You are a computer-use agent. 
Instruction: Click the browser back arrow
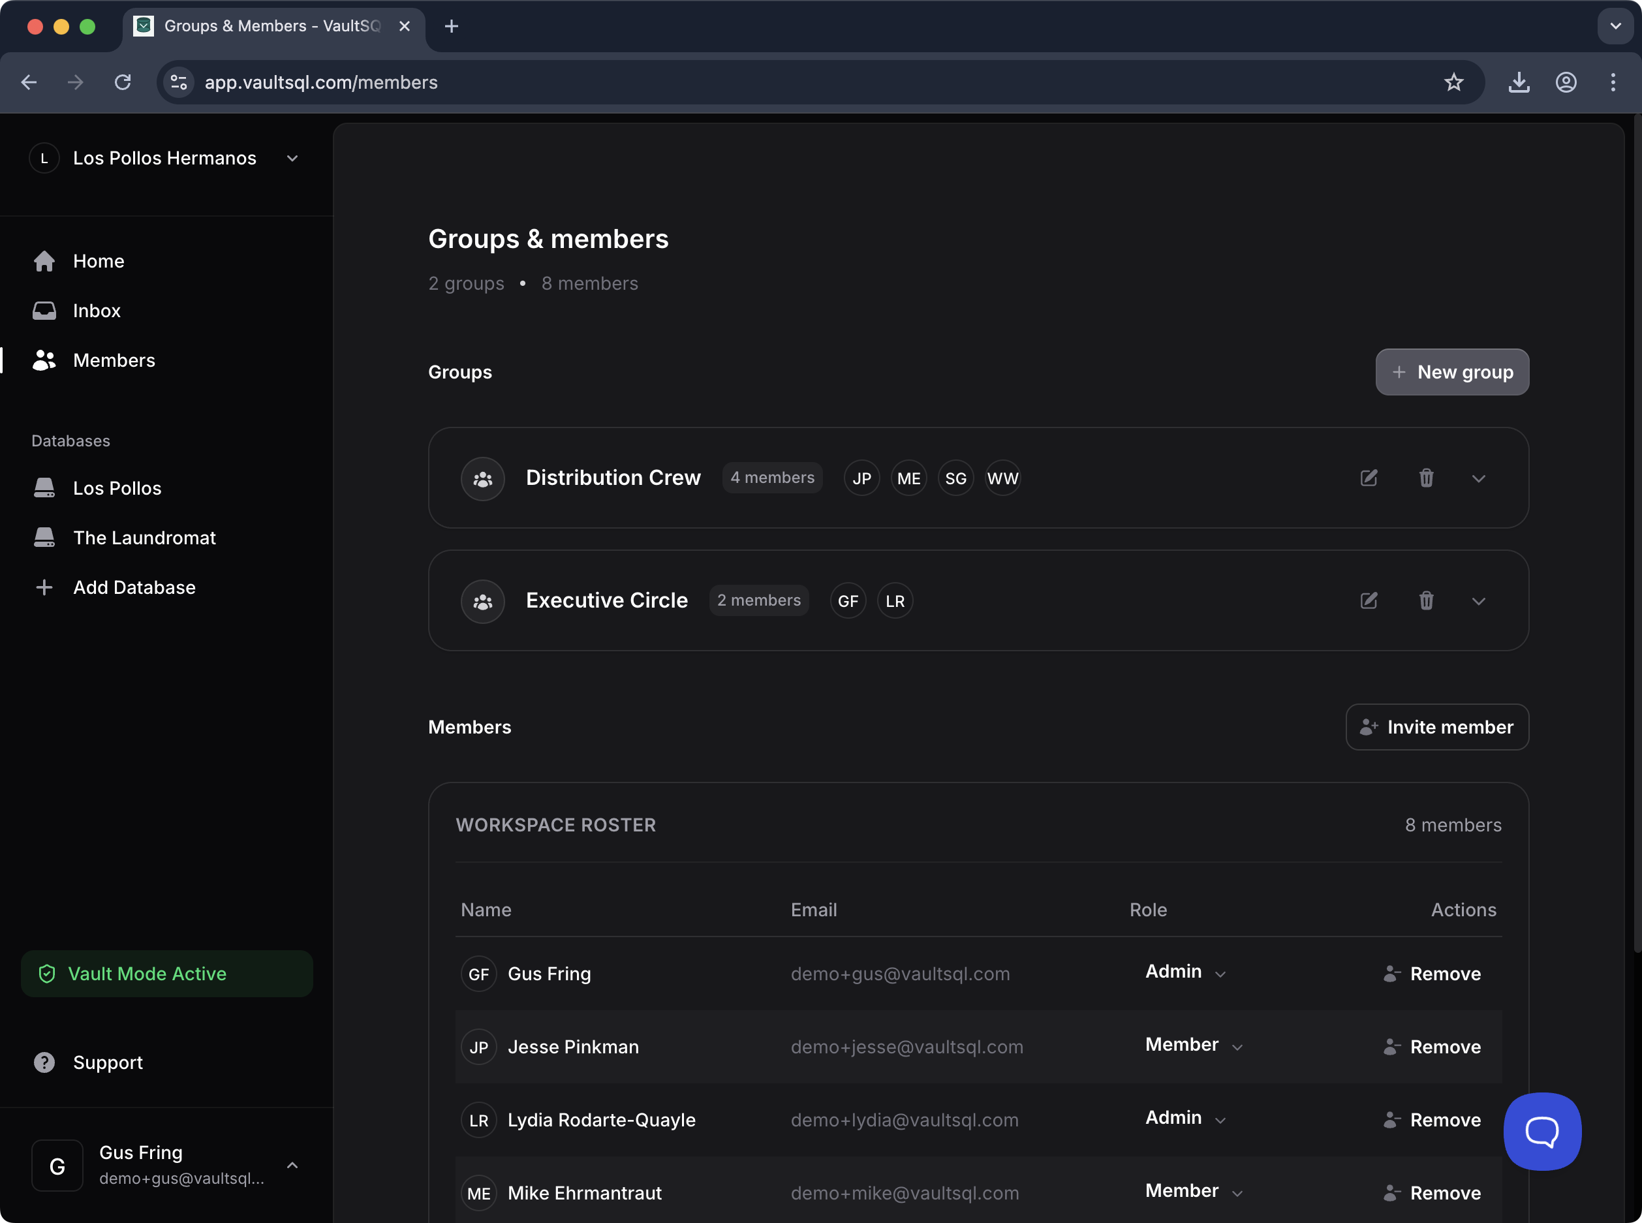29,82
